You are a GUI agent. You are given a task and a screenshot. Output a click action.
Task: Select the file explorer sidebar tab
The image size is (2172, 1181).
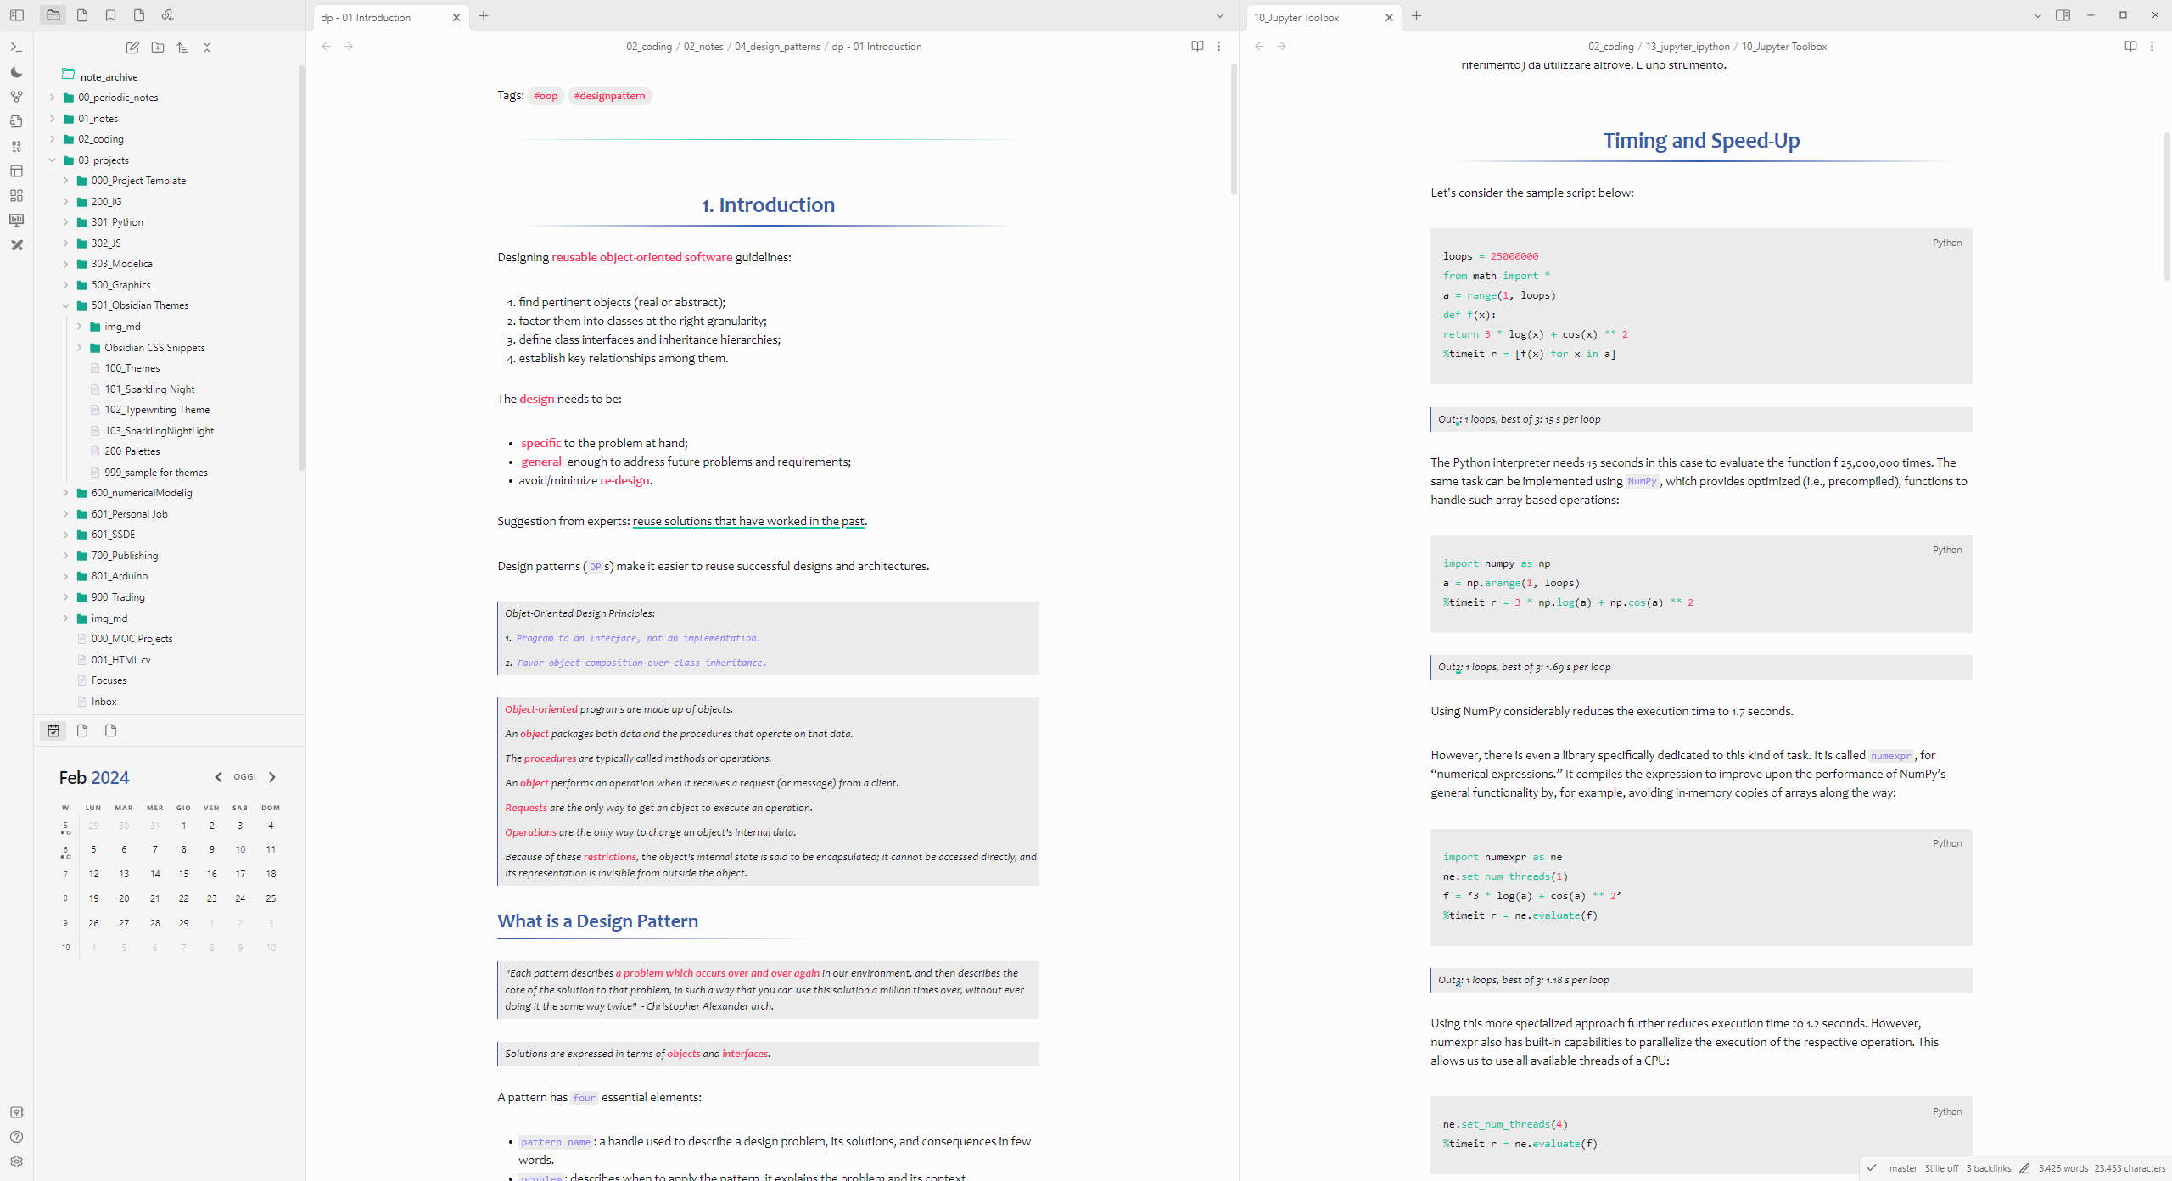click(x=53, y=15)
